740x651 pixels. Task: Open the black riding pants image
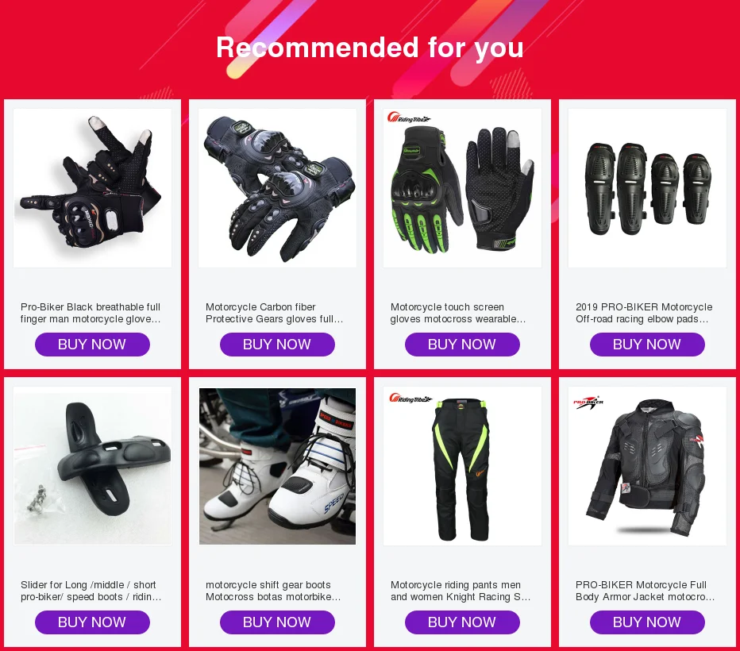pos(462,466)
